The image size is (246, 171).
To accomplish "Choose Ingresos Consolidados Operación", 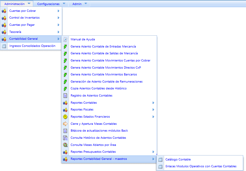I will 31,46.
